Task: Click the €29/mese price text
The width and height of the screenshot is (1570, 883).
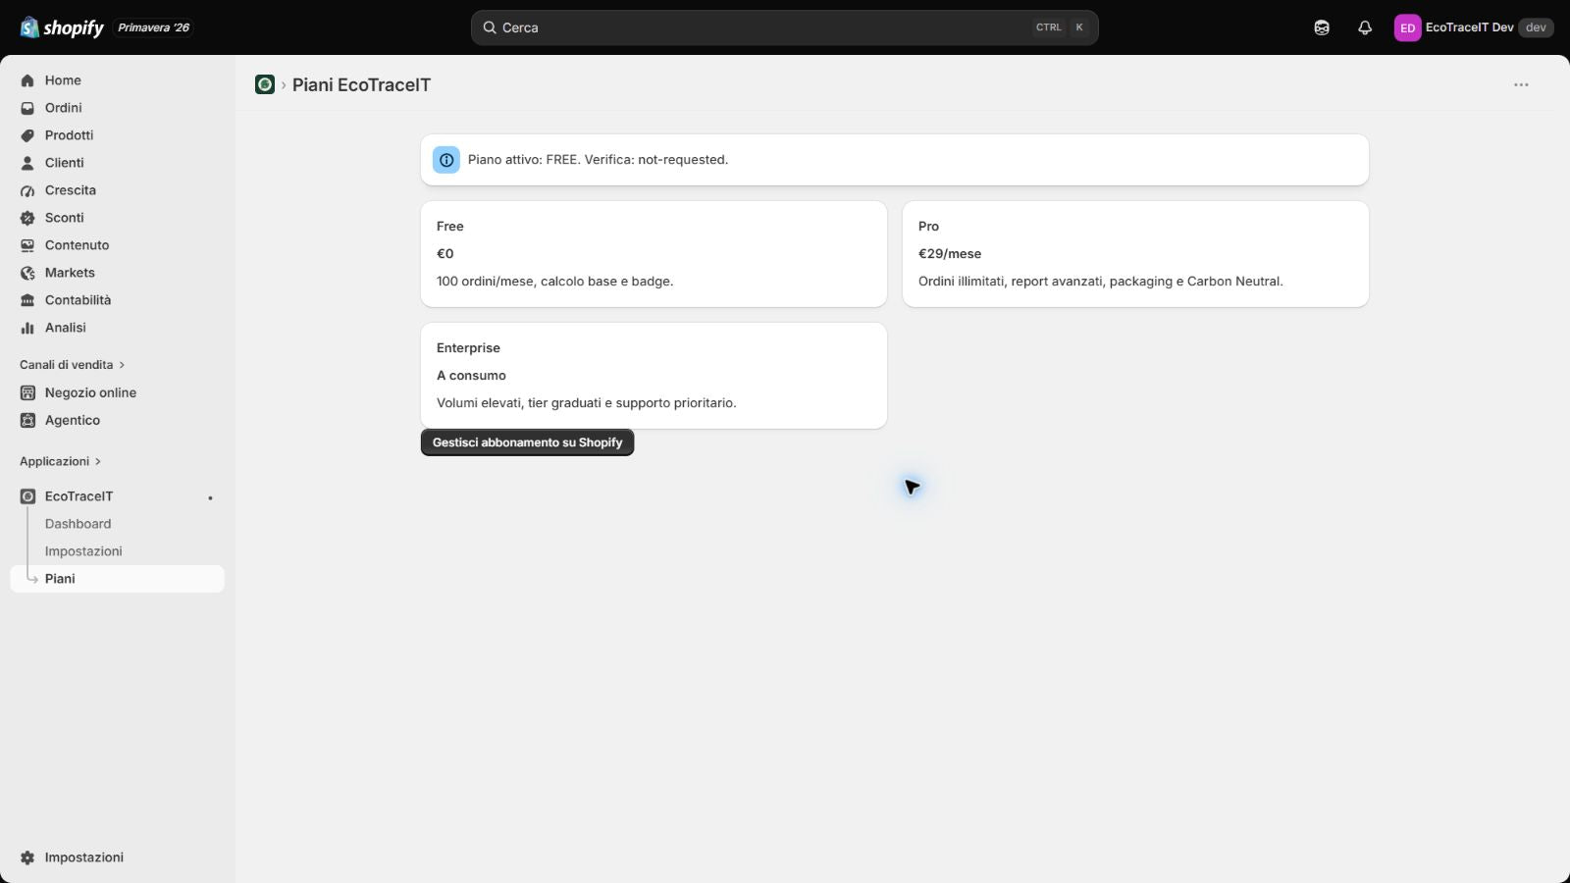Action: 950,254
